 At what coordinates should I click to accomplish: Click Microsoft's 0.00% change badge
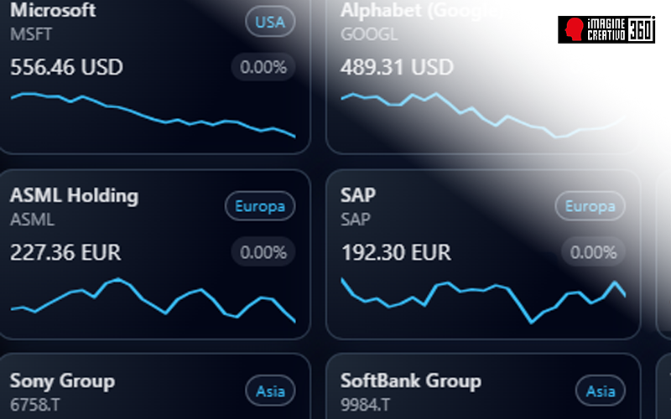coord(263,67)
